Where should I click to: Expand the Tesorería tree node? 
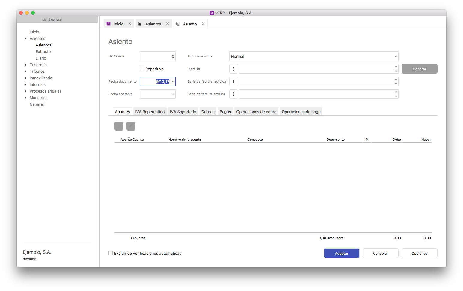coord(25,65)
